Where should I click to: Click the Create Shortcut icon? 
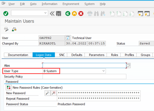click(x=147, y=14)
